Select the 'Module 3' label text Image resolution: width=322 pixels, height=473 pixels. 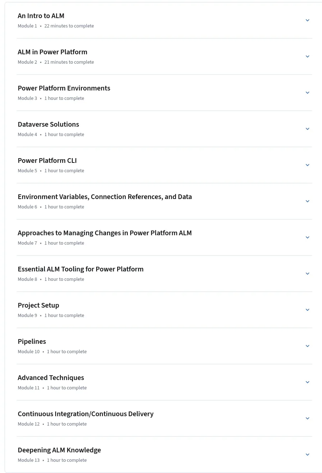[27, 98]
